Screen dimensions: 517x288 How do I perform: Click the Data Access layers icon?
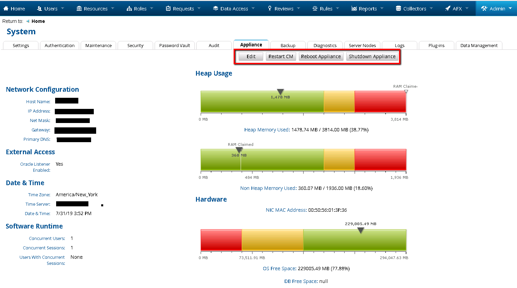coord(215,8)
